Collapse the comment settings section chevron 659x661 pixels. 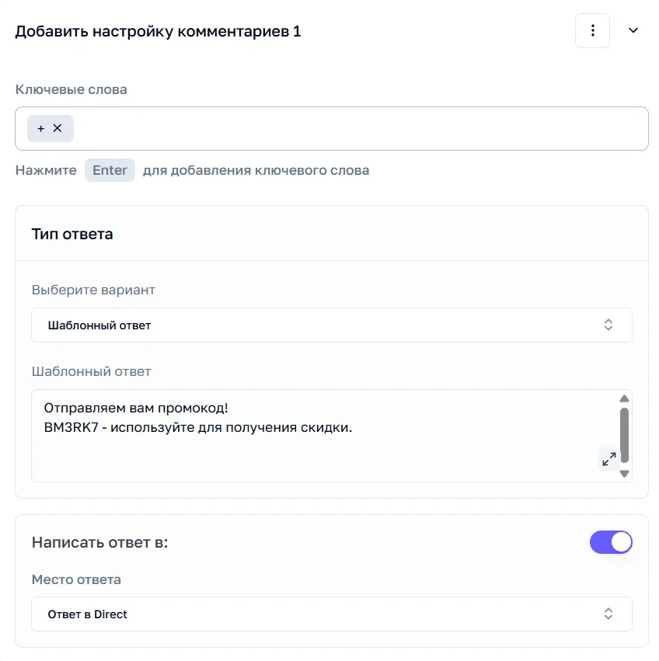[633, 31]
